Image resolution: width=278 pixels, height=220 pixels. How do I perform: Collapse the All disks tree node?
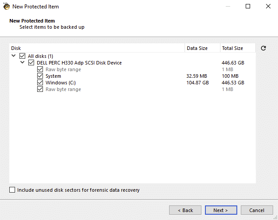coord(13,56)
